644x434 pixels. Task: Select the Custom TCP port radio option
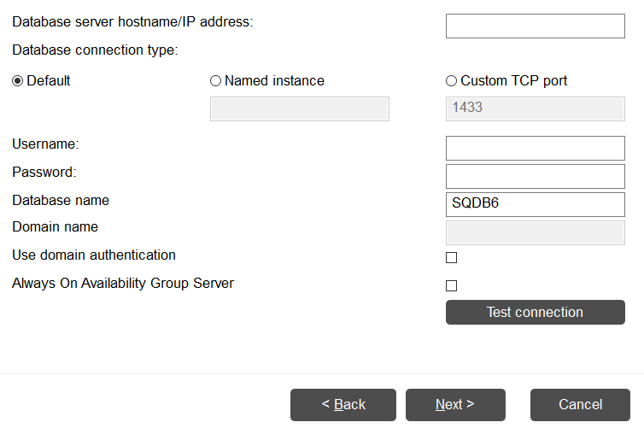click(452, 81)
